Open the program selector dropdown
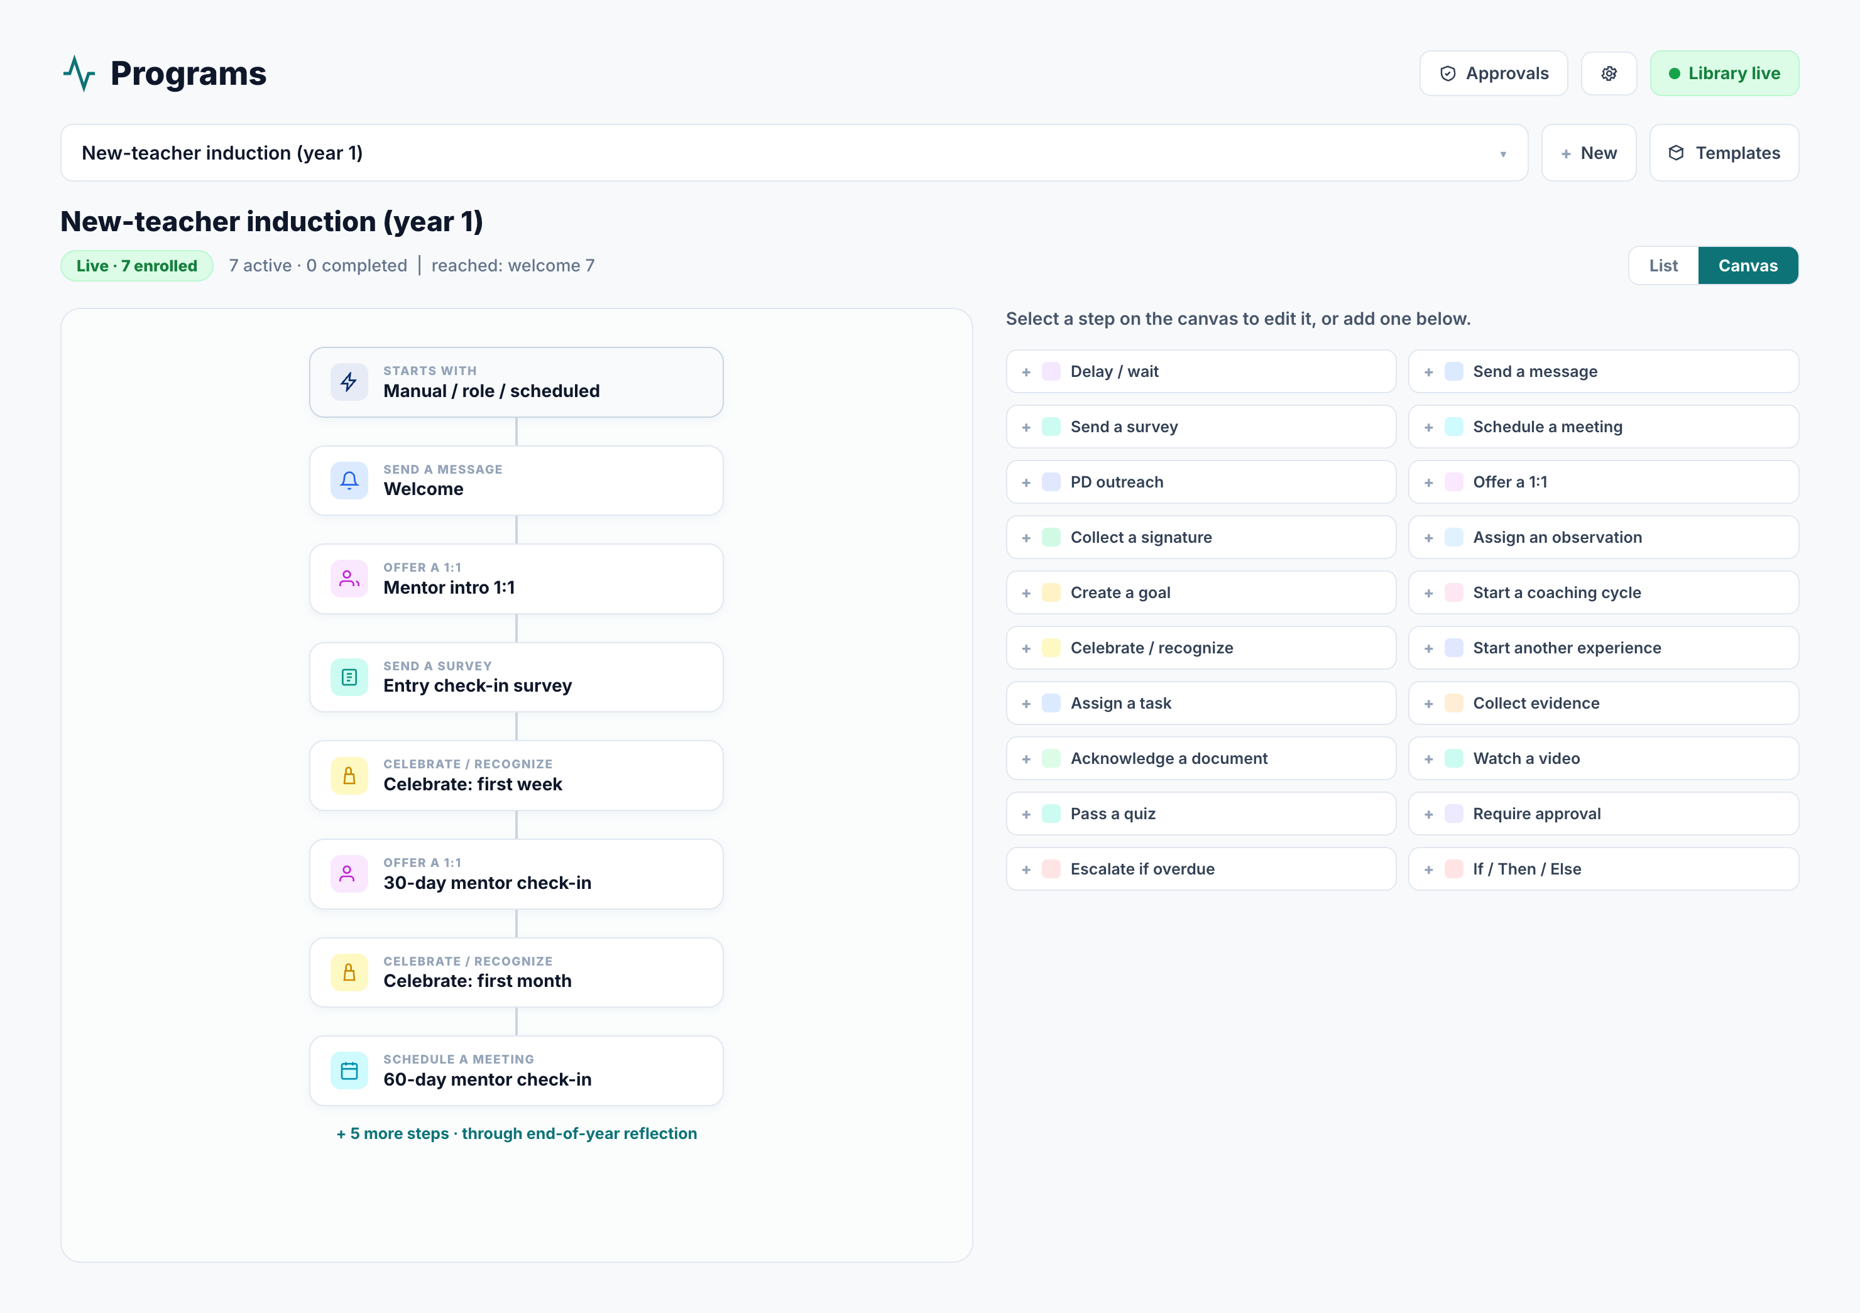 pyautogui.click(x=794, y=153)
